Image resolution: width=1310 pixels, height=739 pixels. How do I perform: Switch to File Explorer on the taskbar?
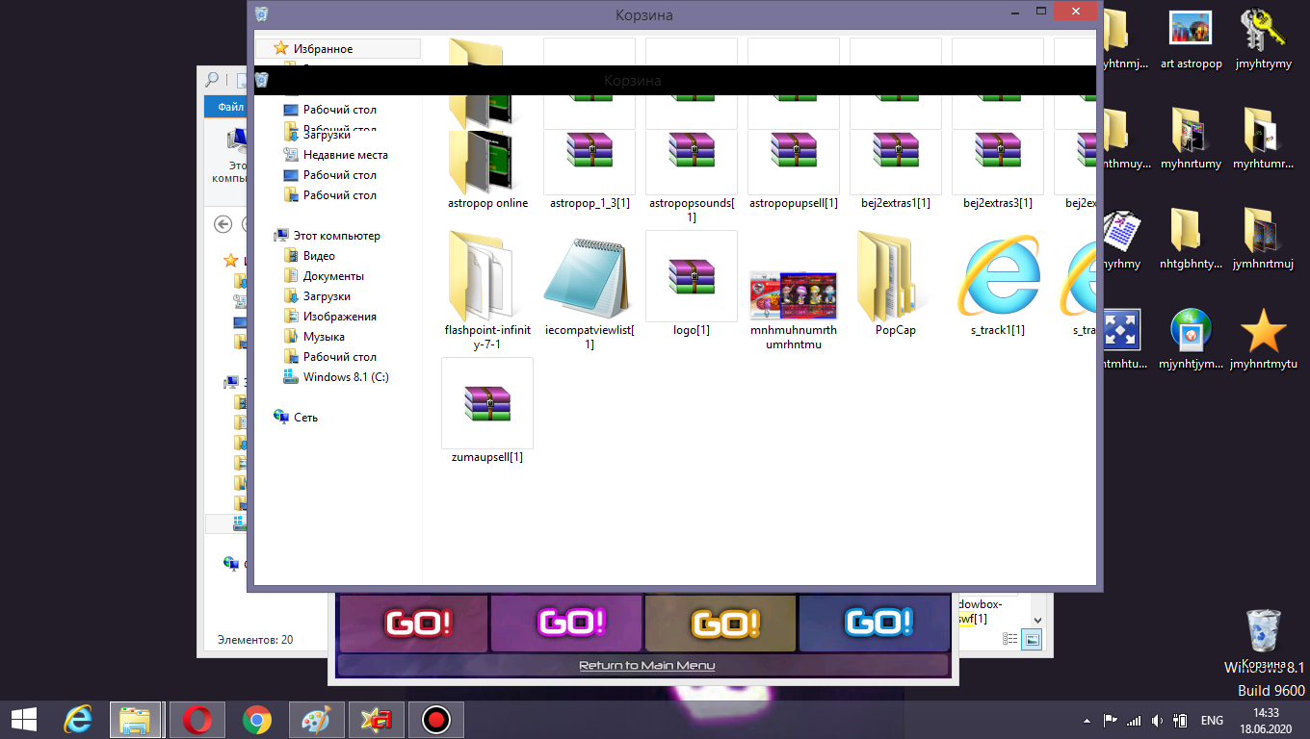[135, 719]
